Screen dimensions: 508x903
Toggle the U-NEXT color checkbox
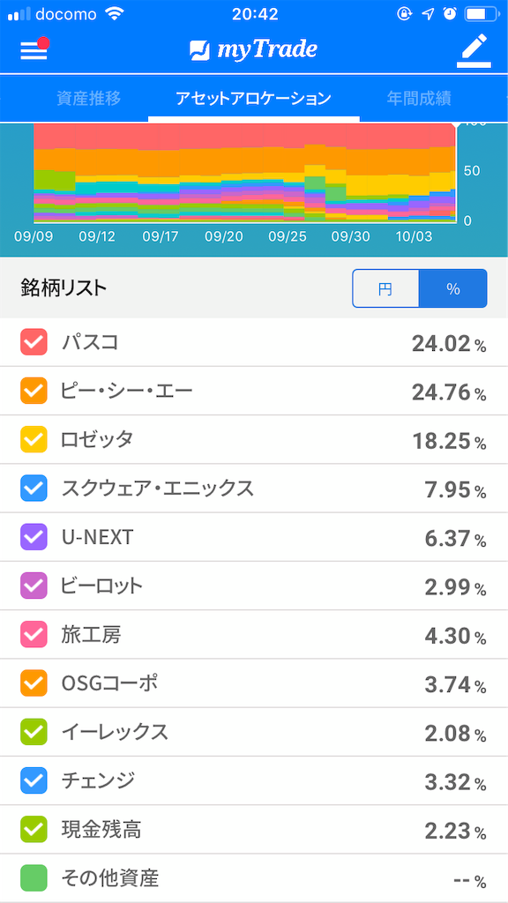pos(34,537)
